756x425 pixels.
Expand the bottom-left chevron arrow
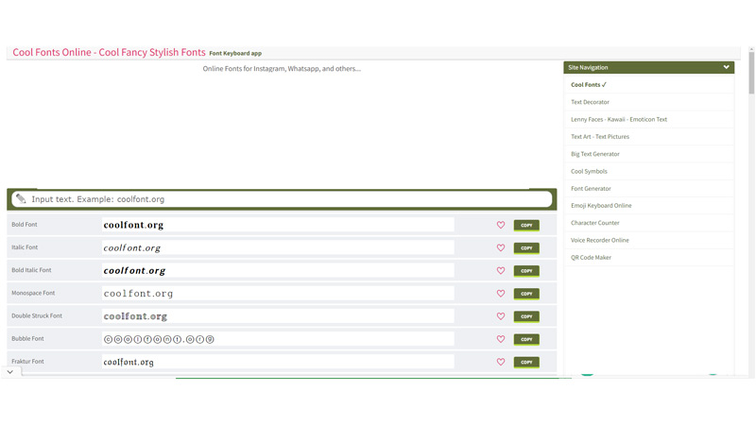(x=10, y=372)
